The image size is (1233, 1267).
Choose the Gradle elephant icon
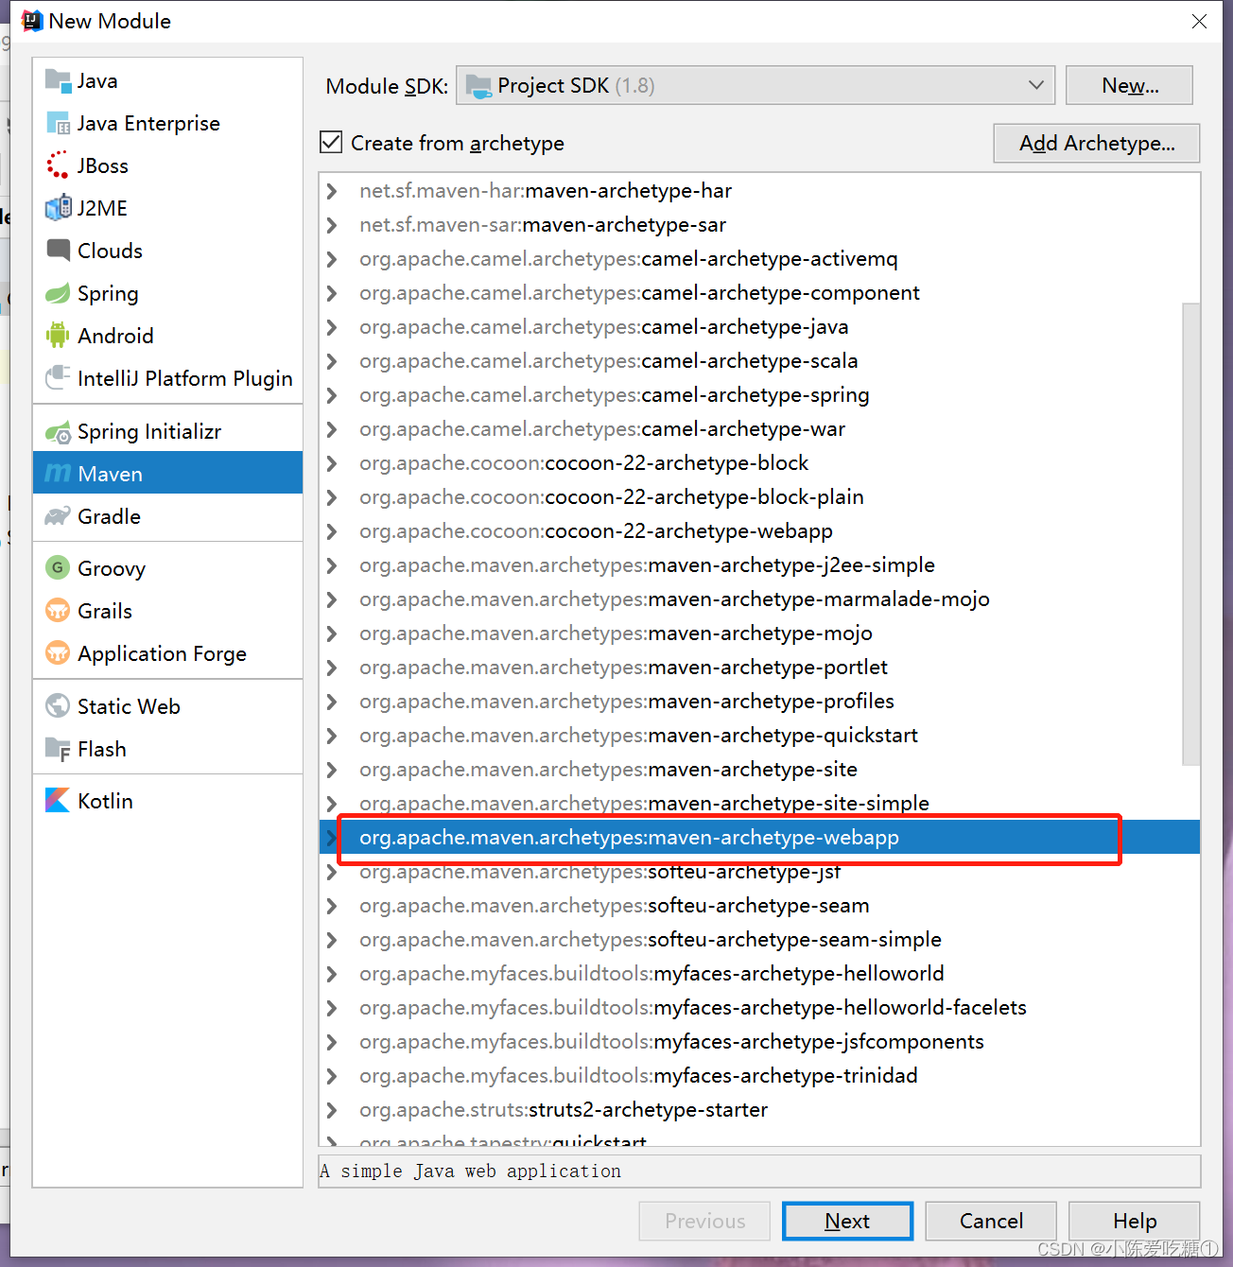click(58, 516)
